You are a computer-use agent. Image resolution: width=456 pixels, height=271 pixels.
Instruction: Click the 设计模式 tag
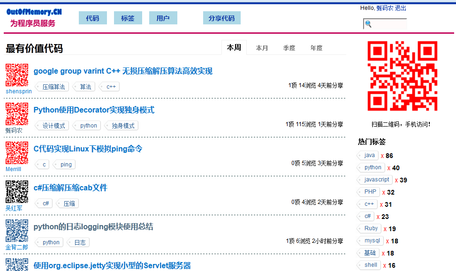[52, 126]
